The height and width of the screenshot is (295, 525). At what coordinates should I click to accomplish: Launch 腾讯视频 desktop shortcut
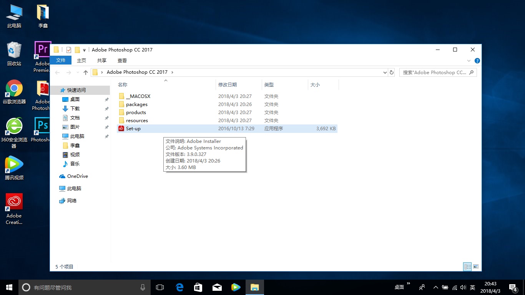[14, 168]
